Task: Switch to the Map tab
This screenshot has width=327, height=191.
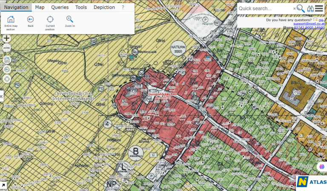Action: click(x=40, y=7)
